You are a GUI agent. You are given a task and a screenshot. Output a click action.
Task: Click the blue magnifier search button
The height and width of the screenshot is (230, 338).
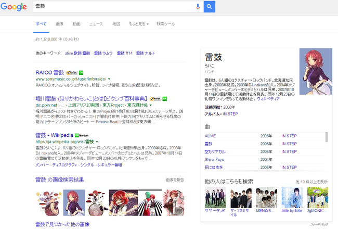(x=210, y=7)
